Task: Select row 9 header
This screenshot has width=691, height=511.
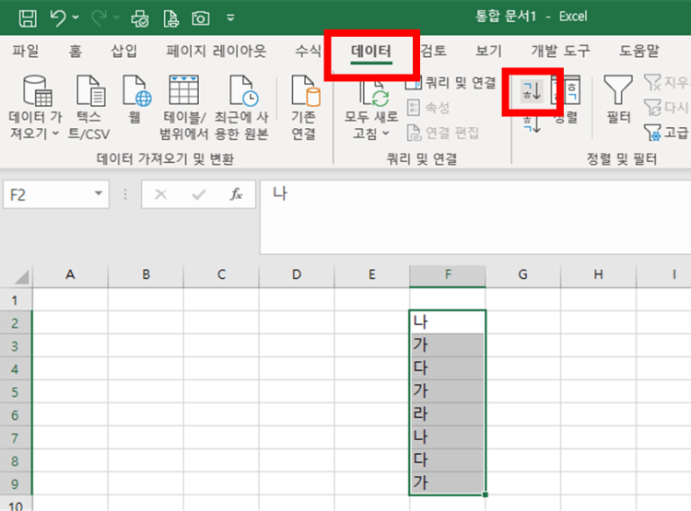Action: pos(16,483)
